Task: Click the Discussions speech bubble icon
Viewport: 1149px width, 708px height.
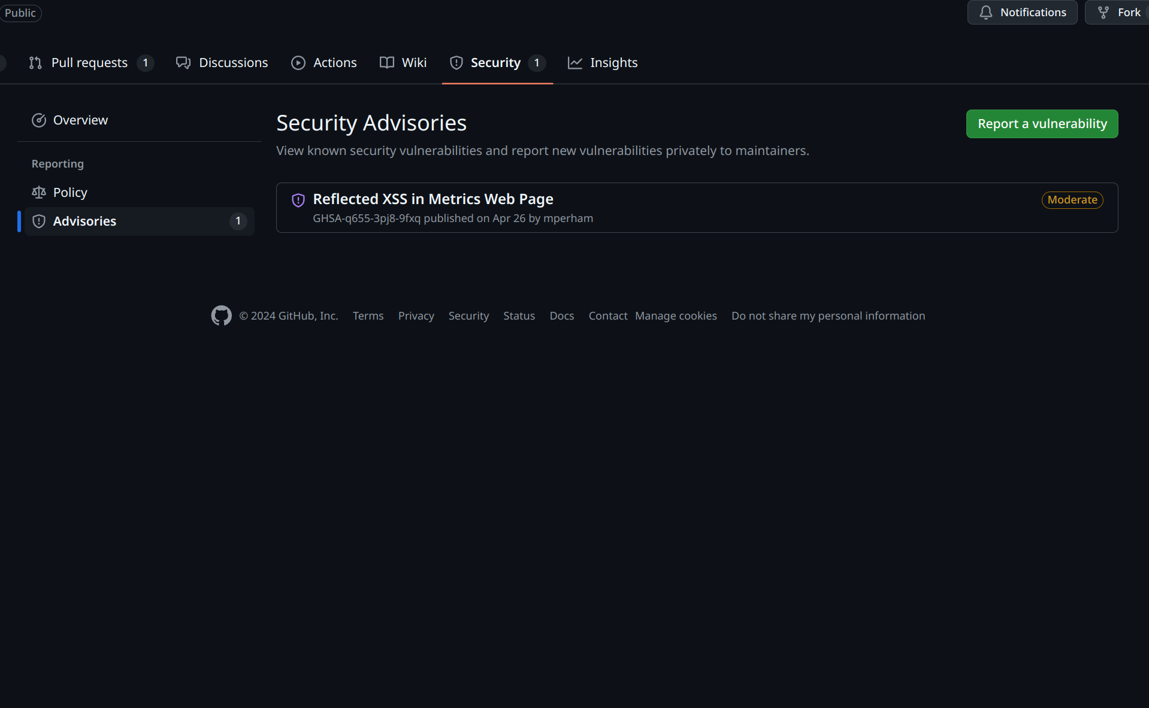Action: click(x=183, y=63)
